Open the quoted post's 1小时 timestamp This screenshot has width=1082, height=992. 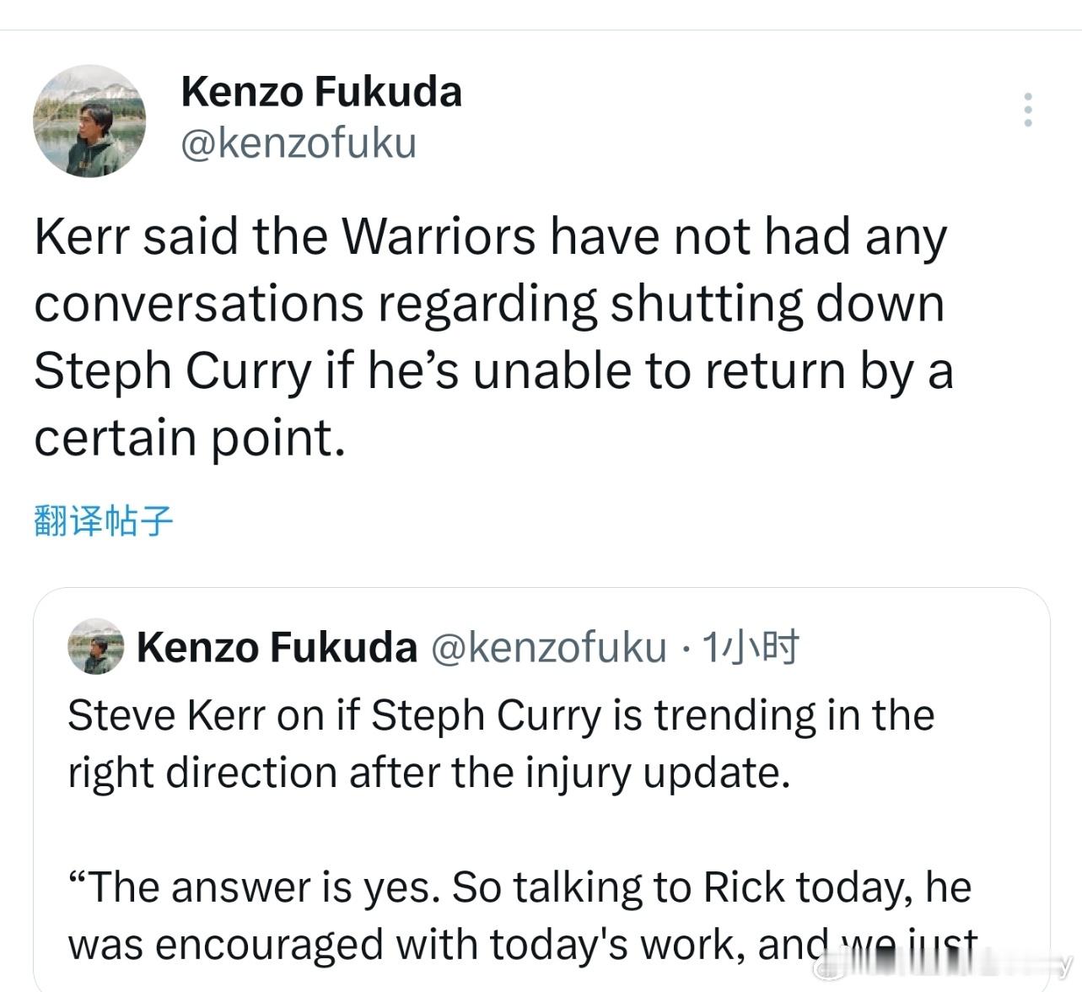(750, 647)
